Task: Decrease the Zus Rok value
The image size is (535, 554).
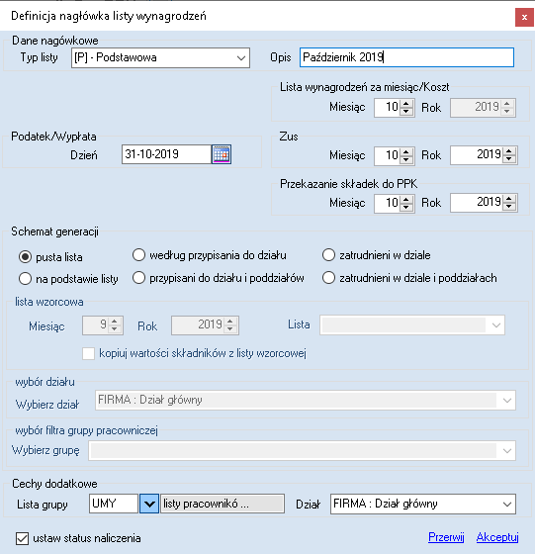Action: [x=509, y=159]
